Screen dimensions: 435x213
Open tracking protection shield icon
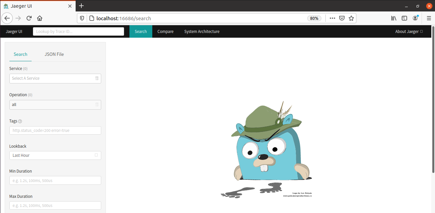click(82, 18)
